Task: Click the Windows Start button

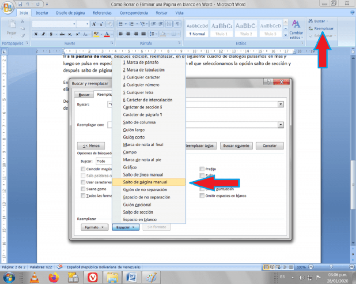Action: [x=9, y=277]
